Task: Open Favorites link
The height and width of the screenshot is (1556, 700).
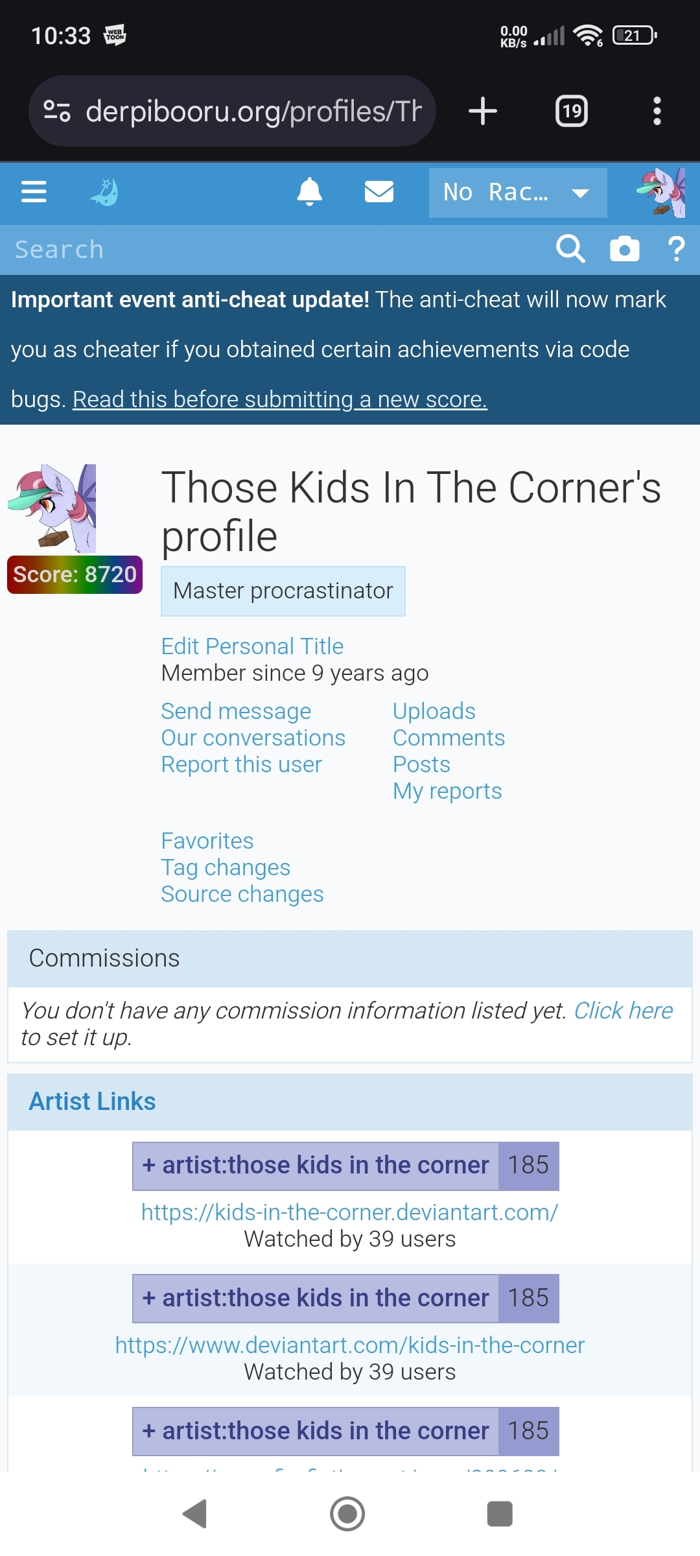Action: tap(207, 841)
